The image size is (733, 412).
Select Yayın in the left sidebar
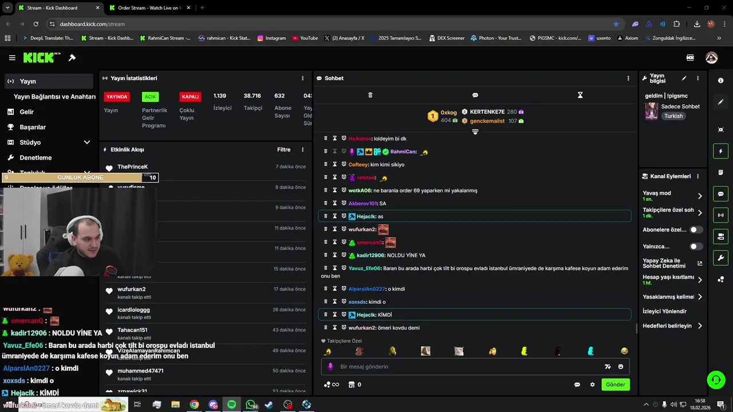(49, 81)
